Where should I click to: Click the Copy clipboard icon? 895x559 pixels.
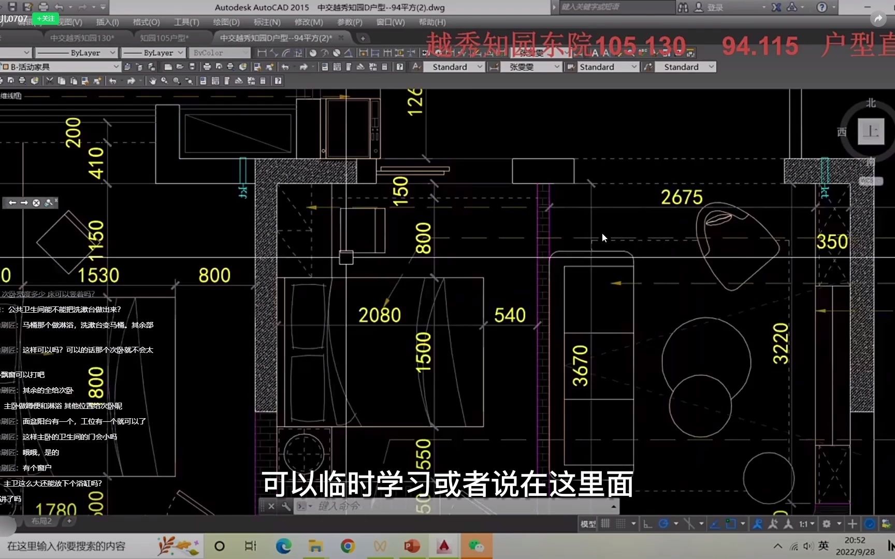[x=62, y=81]
